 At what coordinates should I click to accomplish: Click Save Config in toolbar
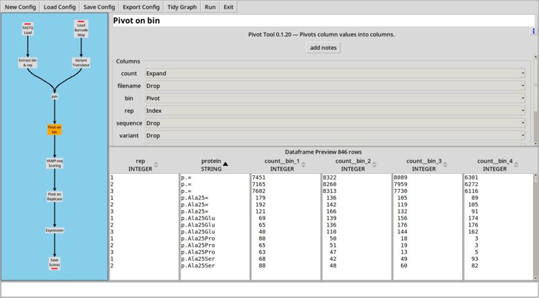[x=99, y=7]
